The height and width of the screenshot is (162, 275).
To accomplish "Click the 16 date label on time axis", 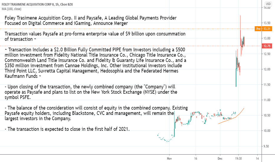I will click(196, 158).
